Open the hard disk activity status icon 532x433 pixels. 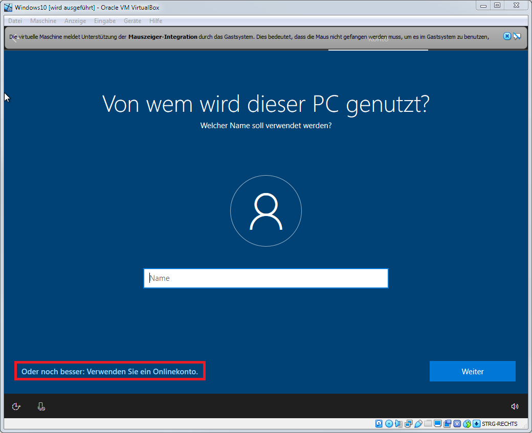[x=379, y=424]
